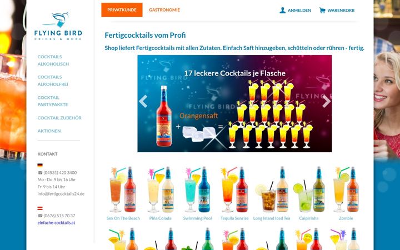Go to previous carousel slide arrow
This screenshot has height=250, width=400.
[x=143, y=101]
